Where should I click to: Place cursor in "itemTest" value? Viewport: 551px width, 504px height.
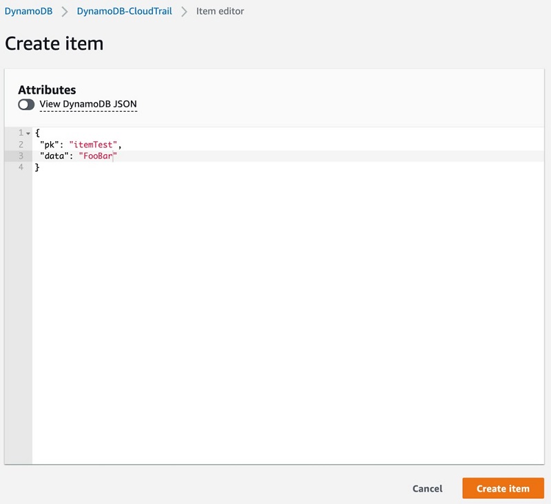93,145
